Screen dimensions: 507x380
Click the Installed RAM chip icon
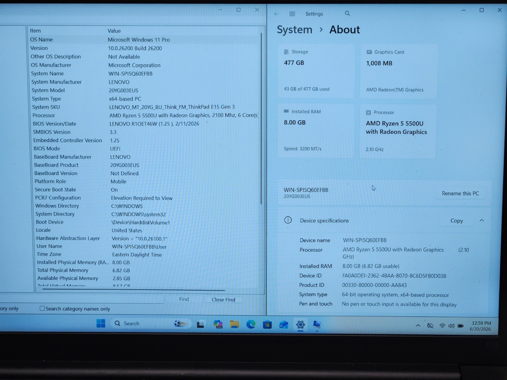(286, 111)
